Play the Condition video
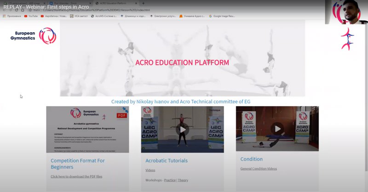This screenshot has height=192, width=368. (277, 129)
